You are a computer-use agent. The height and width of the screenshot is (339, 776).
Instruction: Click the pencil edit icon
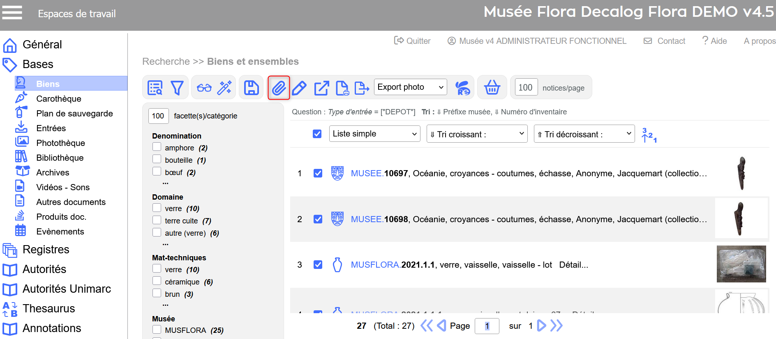point(299,88)
